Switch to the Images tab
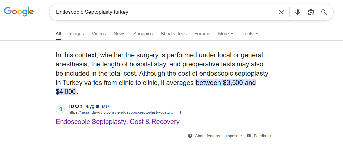The height and width of the screenshot is (150, 343). point(76,34)
